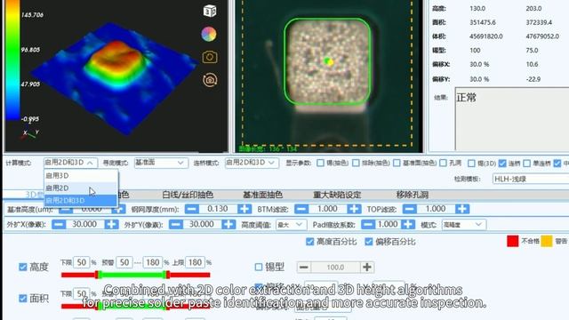Image resolution: width=569 pixels, height=320 pixels.
Task: Enable the 锡(抽色) display checkbox
Action: [320, 163]
